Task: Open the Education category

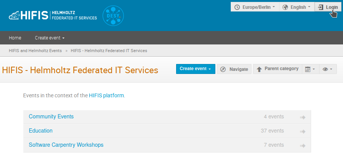Action: coord(41,131)
